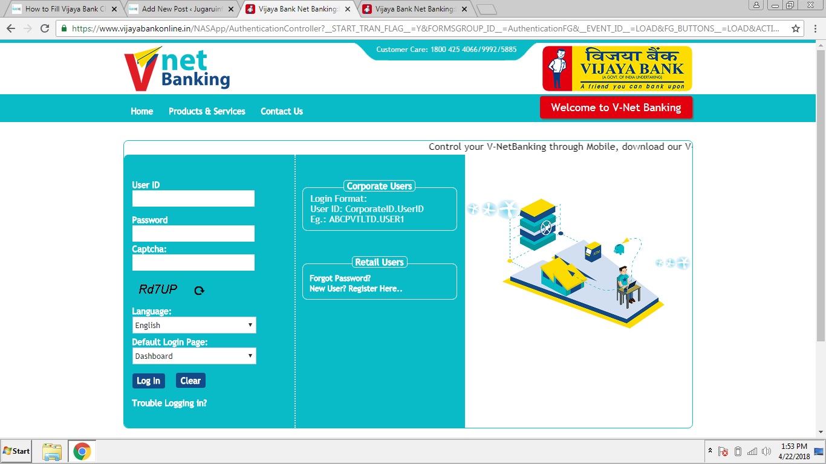This screenshot has height=464, width=826.
Task: Click the secure padlock icon
Action: pos(63,28)
